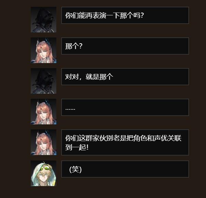Click orange-haired avatar beside "......" message
The width and height of the screenshot is (206, 198).
43,112
